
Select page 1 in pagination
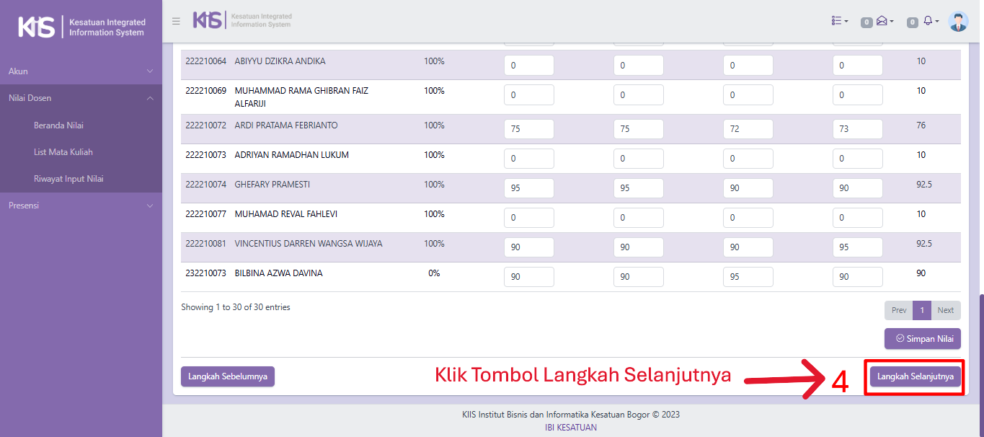(921, 310)
